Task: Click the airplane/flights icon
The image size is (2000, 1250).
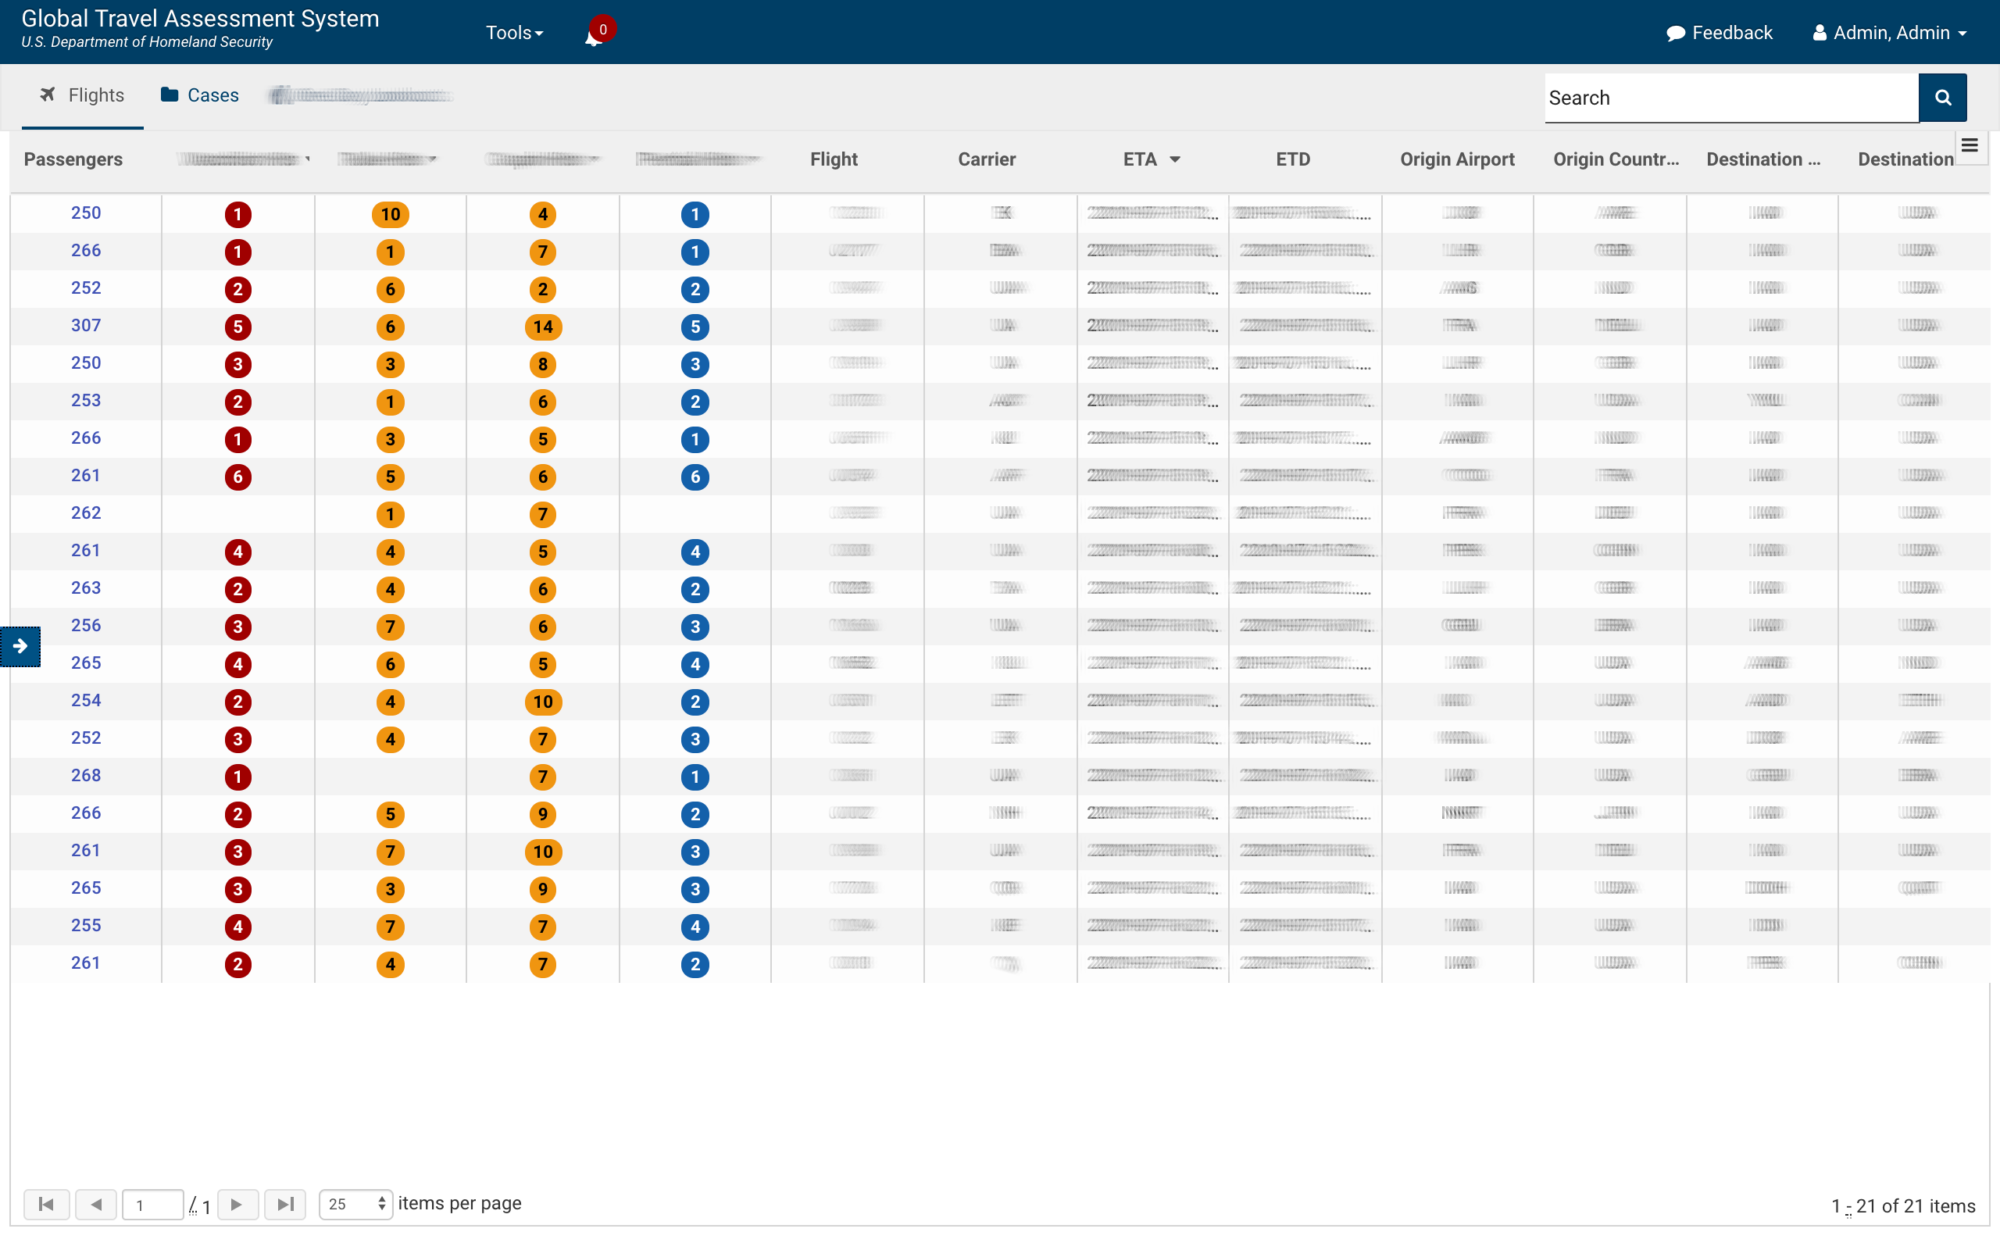Action: click(48, 94)
